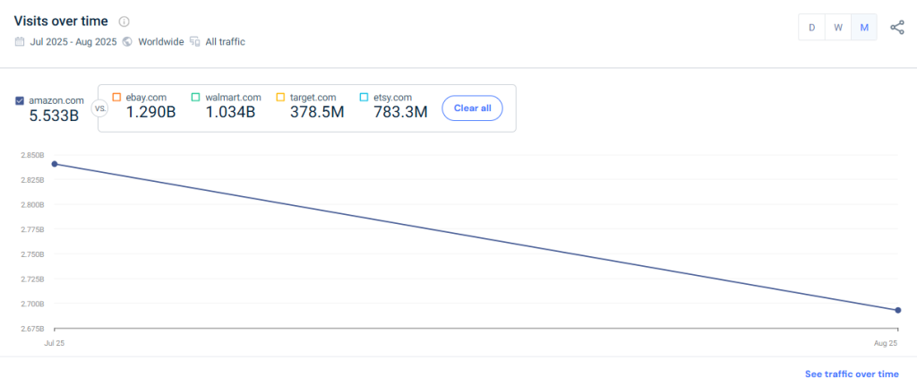Open the share icon at top right
The image size is (917, 387).
click(896, 28)
